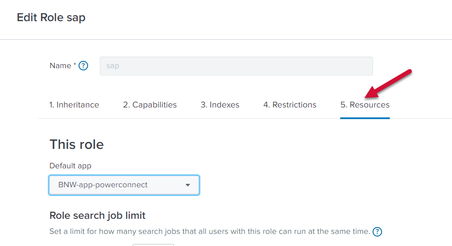The image size is (452, 246).
Task: Open help icon beside search job limit description
Action: tap(377, 232)
